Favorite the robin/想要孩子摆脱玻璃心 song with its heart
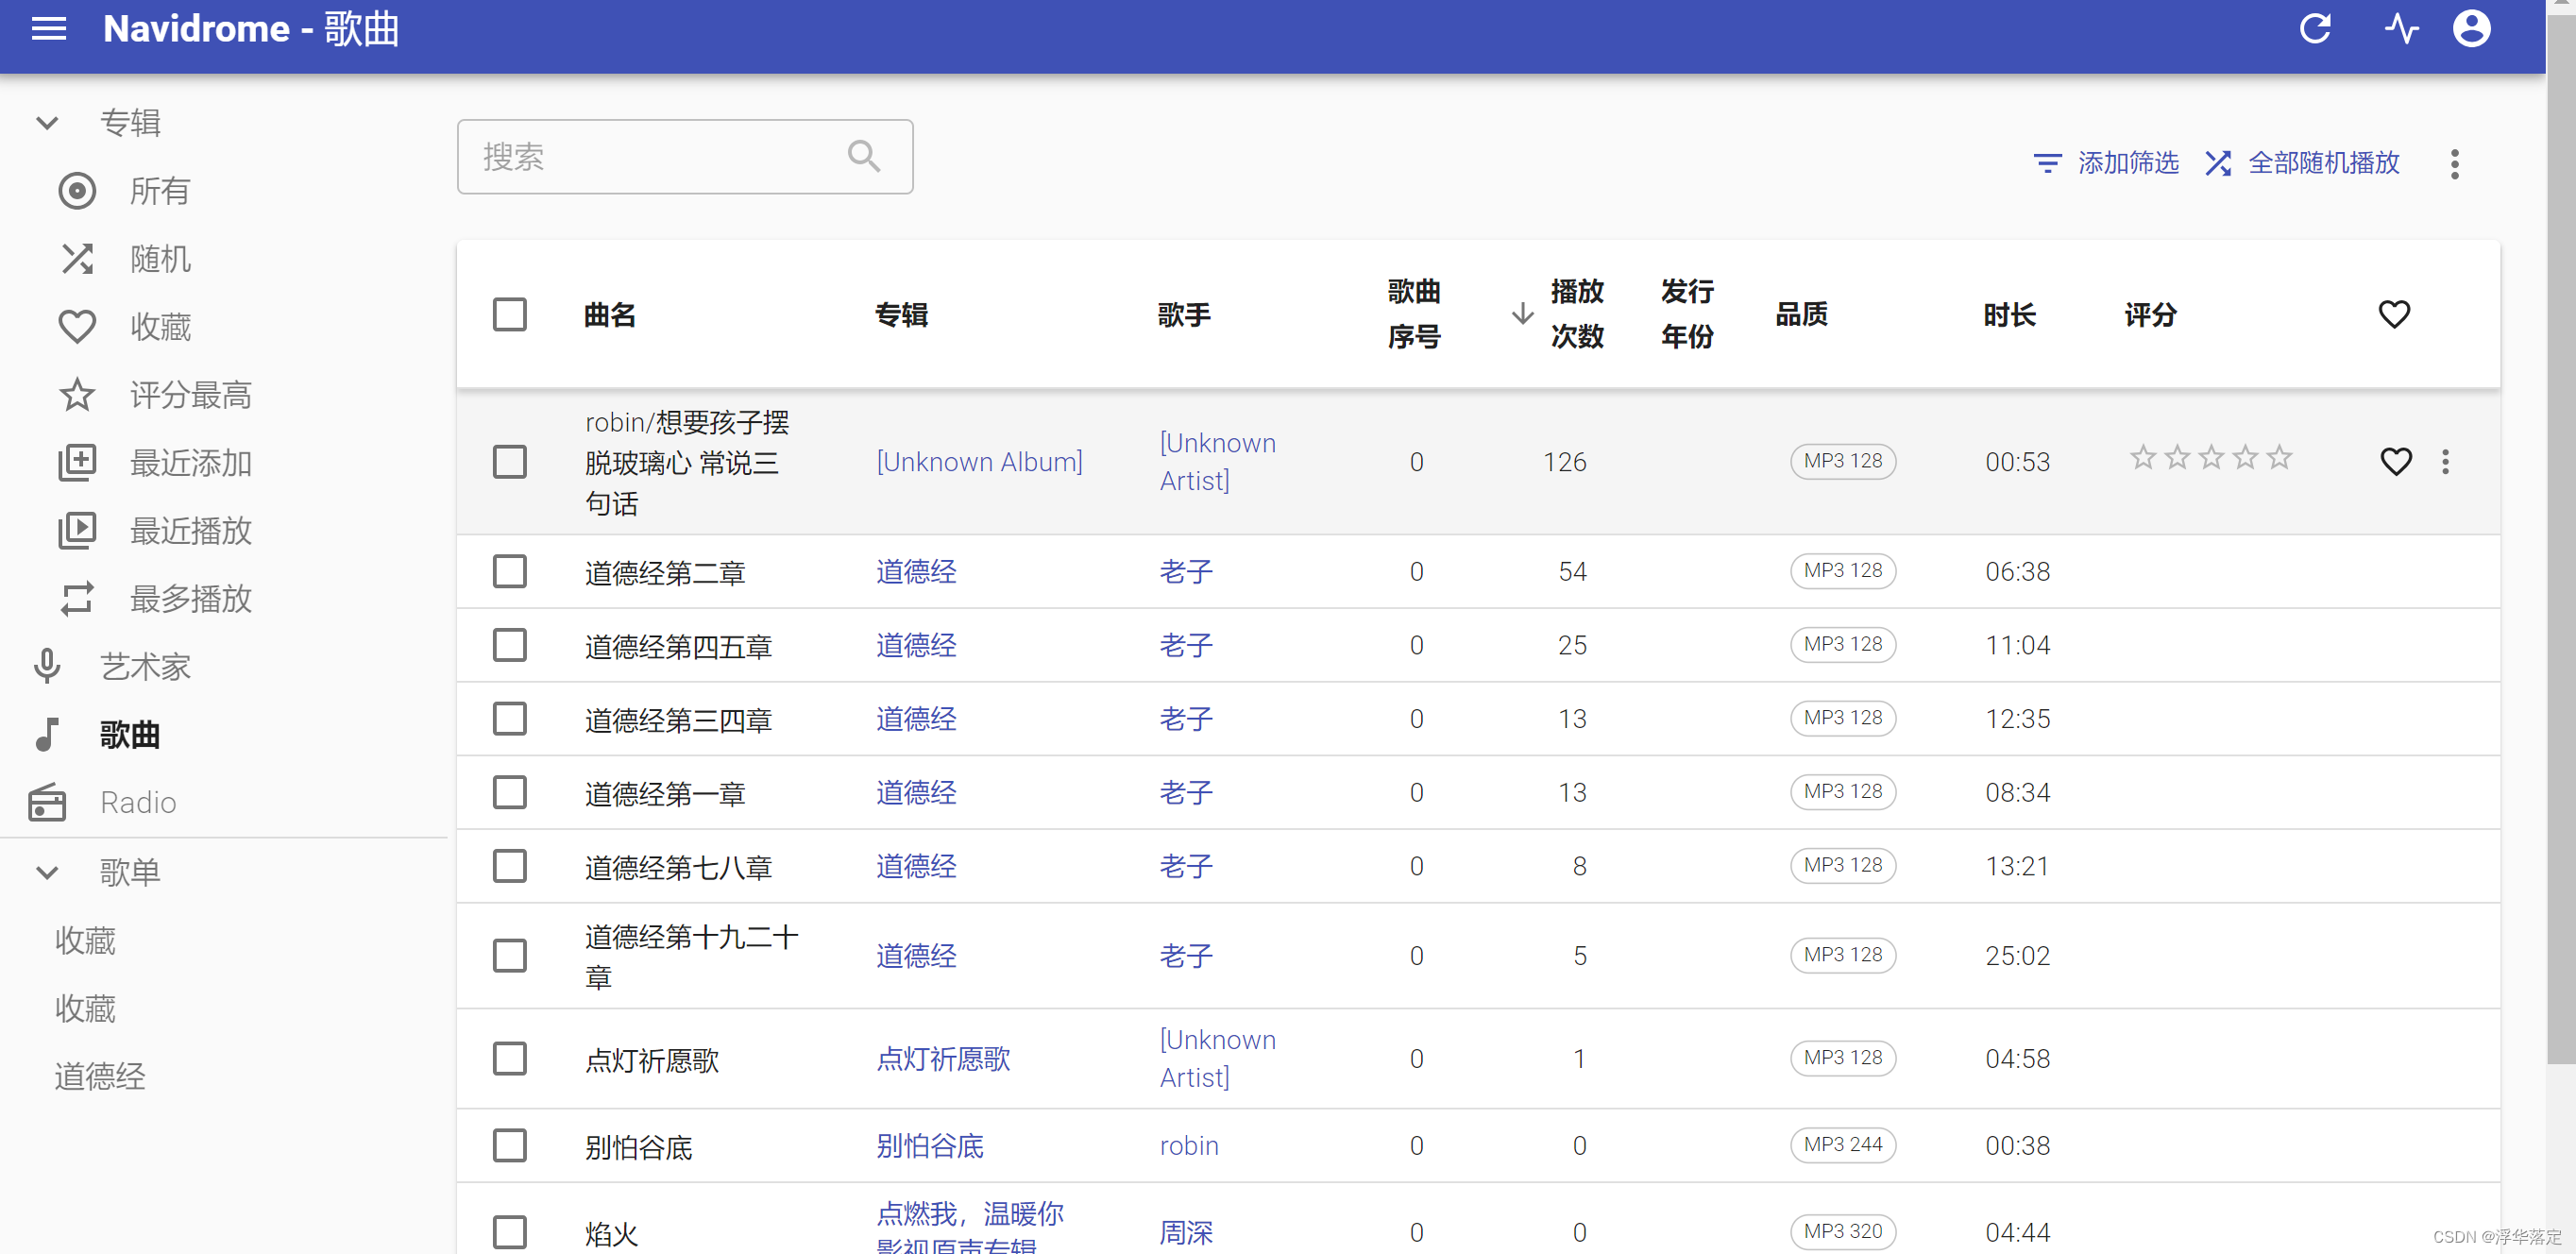The height and width of the screenshot is (1254, 2576). tap(2395, 461)
